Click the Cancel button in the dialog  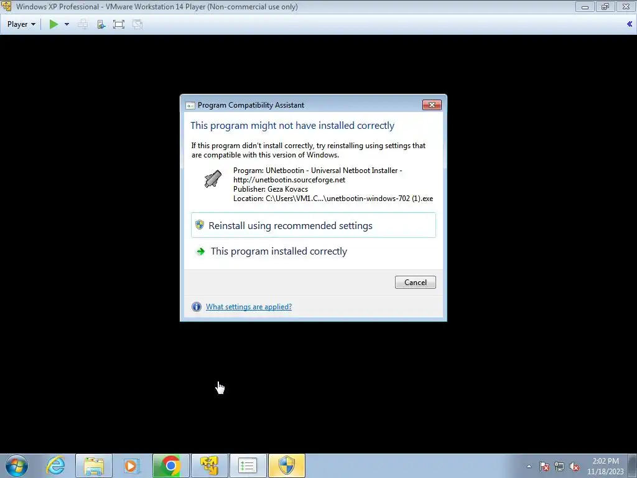(x=415, y=283)
